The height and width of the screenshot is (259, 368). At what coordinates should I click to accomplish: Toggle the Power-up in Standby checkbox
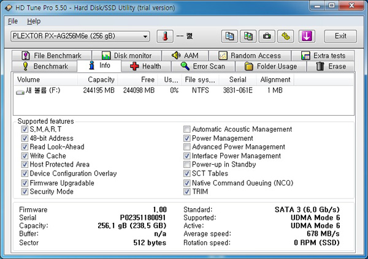pyautogui.click(x=187, y=164)
